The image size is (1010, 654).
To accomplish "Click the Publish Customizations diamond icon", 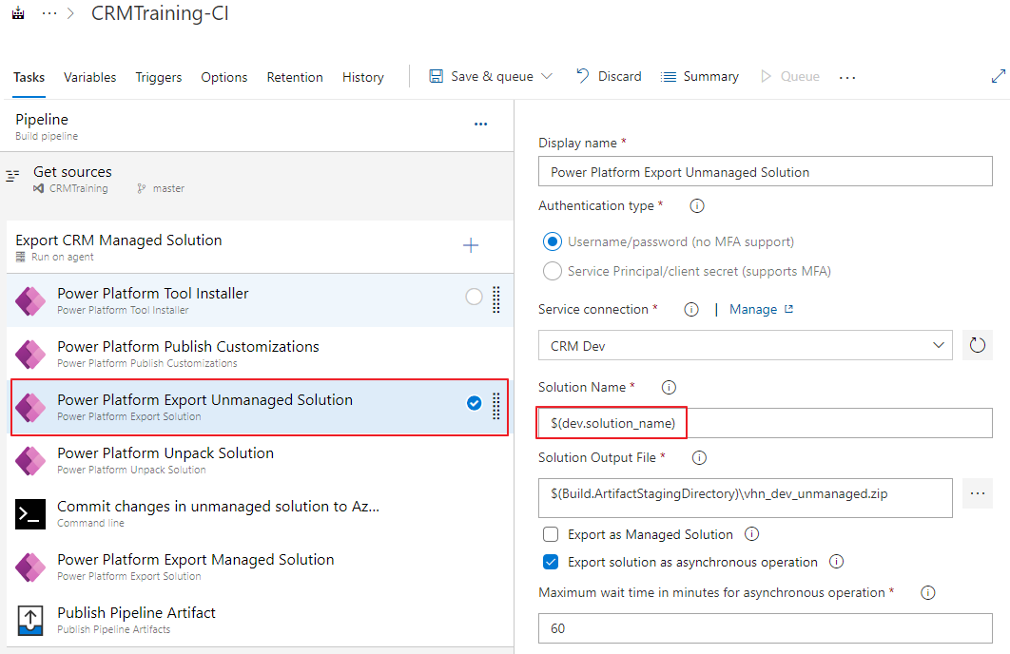I will pos(30,354).
